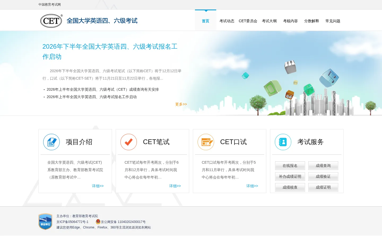Click the CET笔试 red checkmark icon
Viewport: 382px width, 238px height.
click(129, 142)
